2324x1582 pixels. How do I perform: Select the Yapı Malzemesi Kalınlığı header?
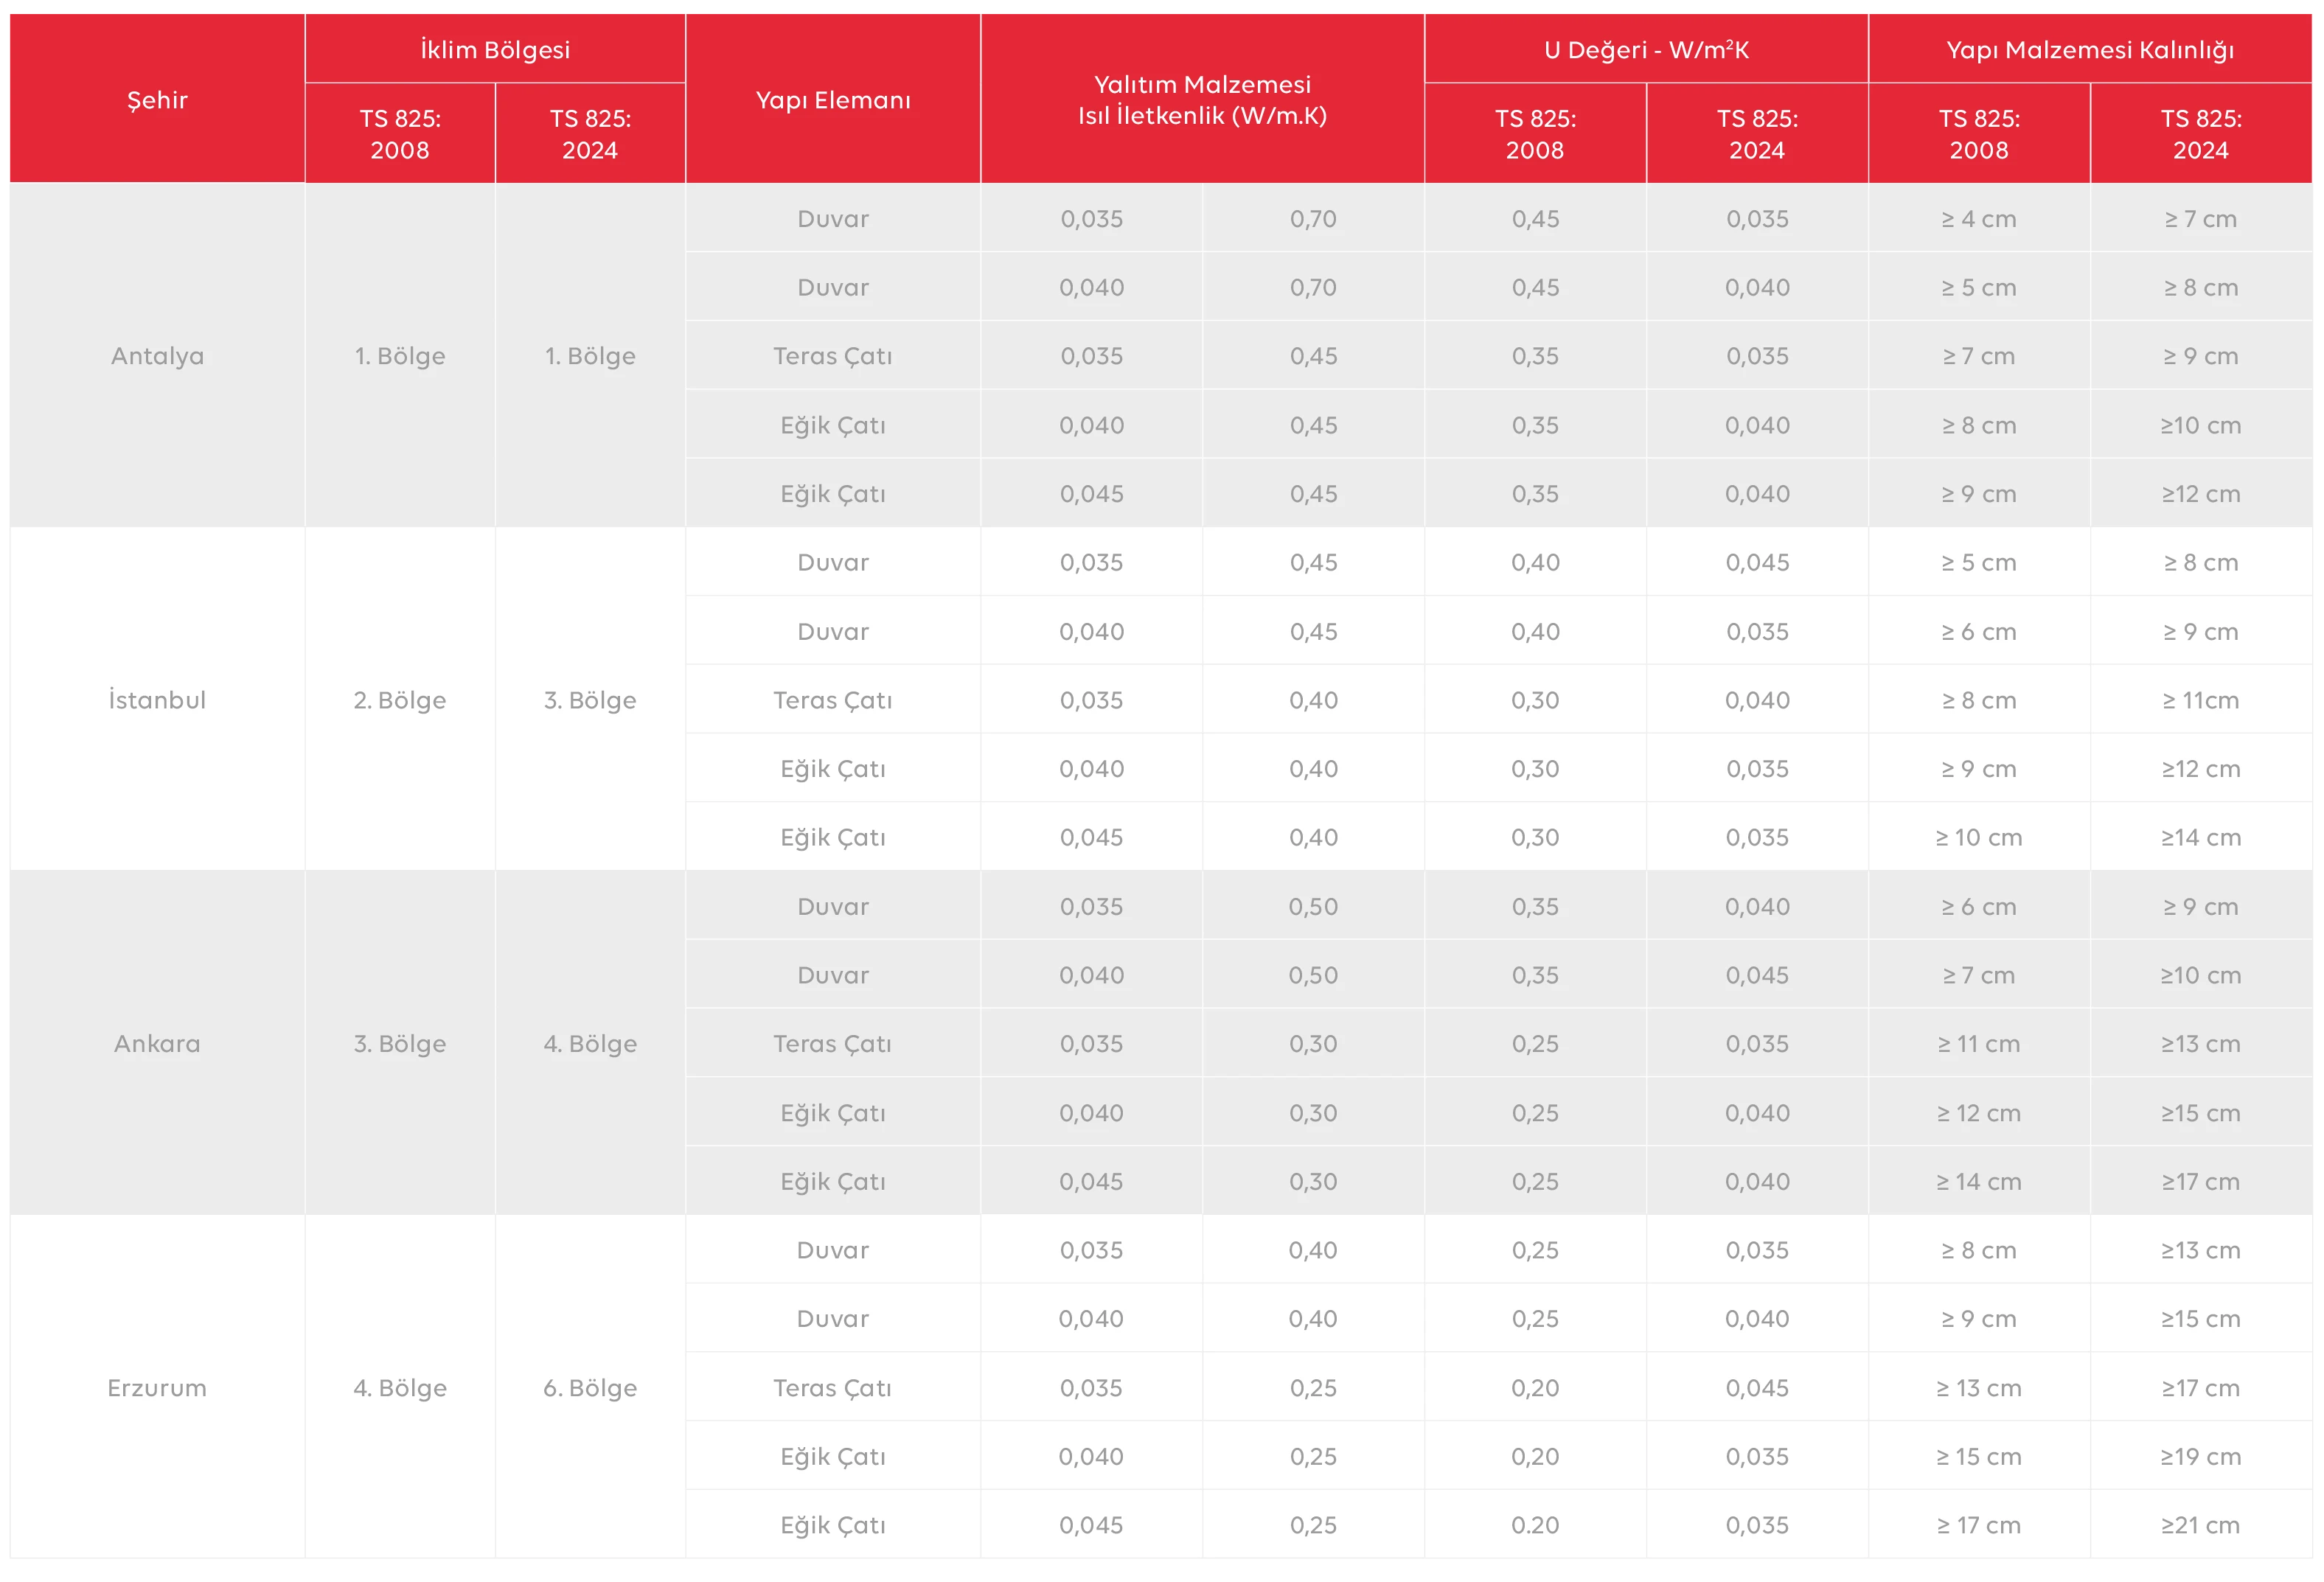[2089, 49]
